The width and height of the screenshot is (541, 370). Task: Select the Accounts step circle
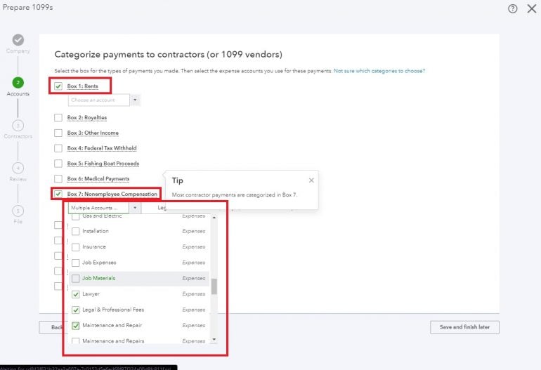coord(18,82)
